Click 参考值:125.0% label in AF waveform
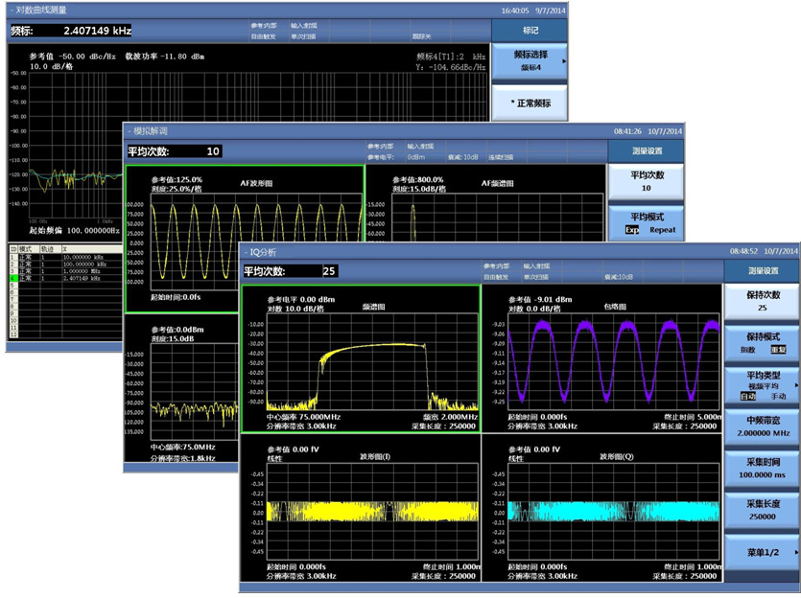Screen dimensions: 801x598 177,179
